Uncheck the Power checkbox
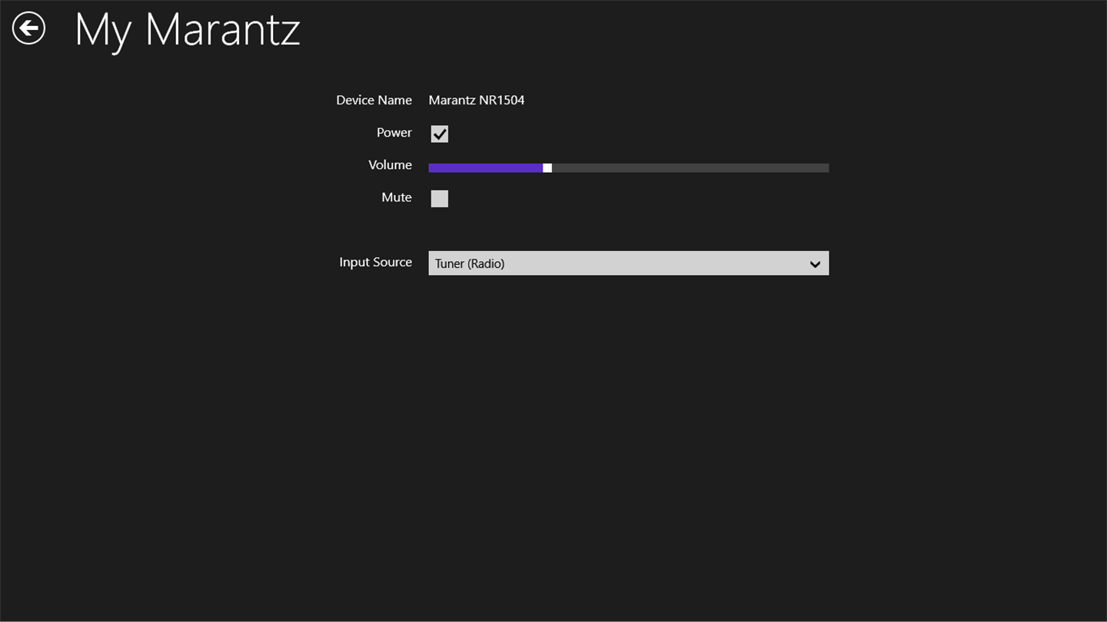Viewport: 1107px width, 622px height. click(x=439, y=134)
